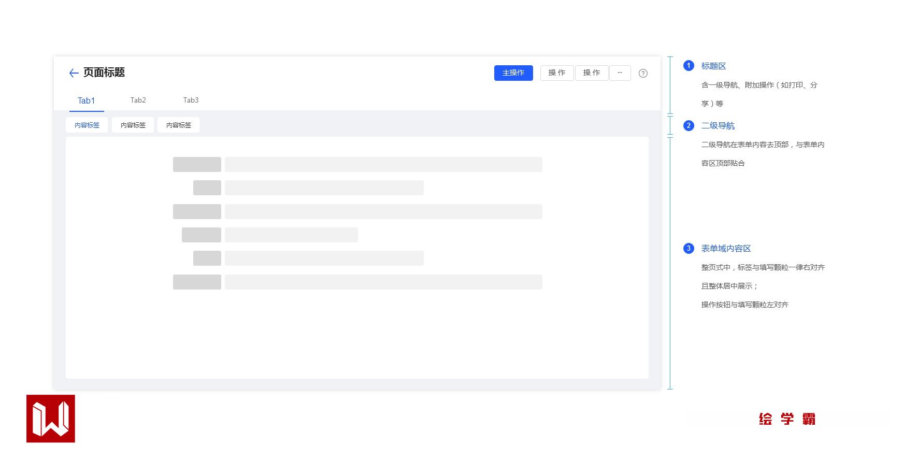Image resolution: width=918 pixels, height=461 pixels.
Task: Click the back arrow beside 页面标题
Action: pyautogui.click(x=74, y=73)
